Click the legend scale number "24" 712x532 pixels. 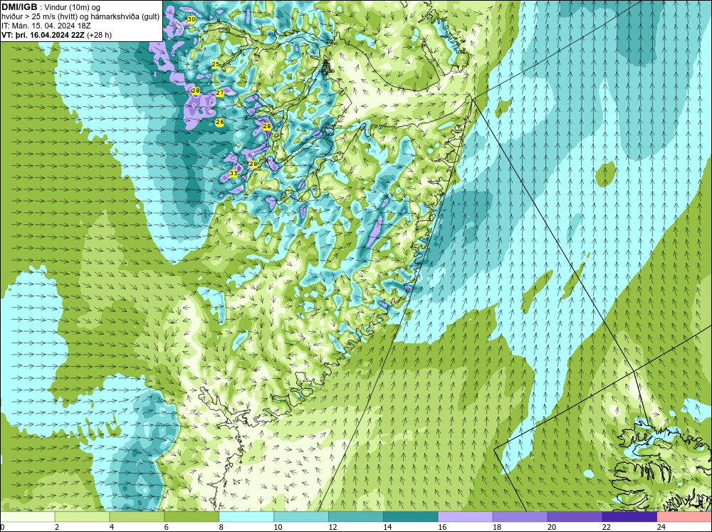coord(661,527)
